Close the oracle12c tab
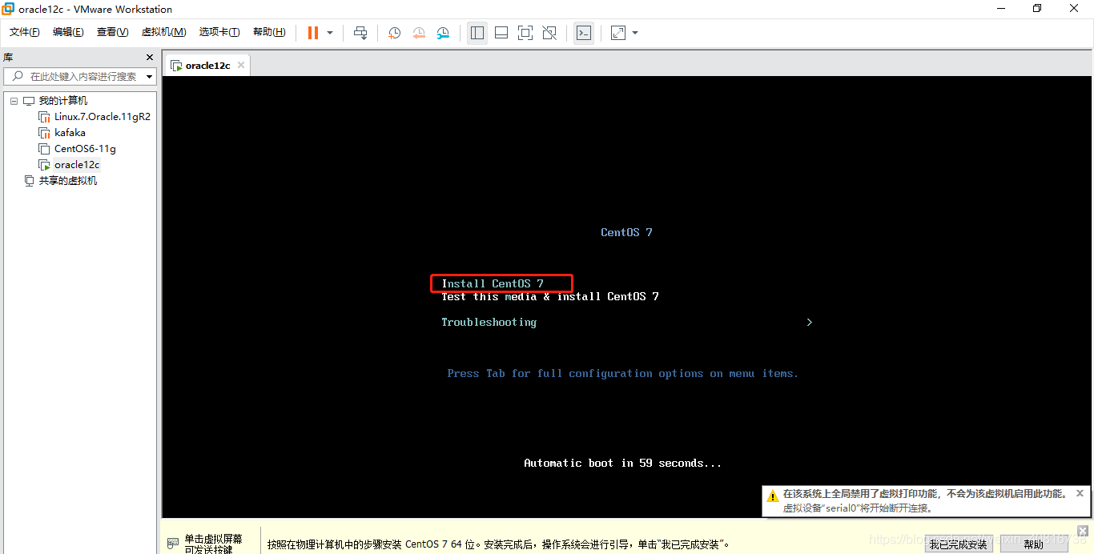Image resolution: width=1094 pixels, height=554 pixels. pos(241,65)
